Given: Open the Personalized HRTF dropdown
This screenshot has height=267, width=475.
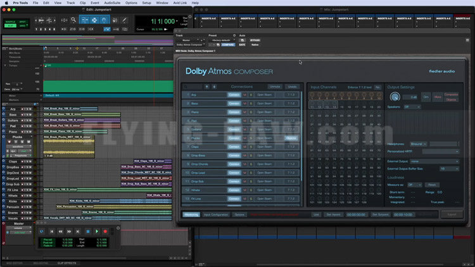Looking at the screenshot, I should pyautogui.click(x=440, y=151).
